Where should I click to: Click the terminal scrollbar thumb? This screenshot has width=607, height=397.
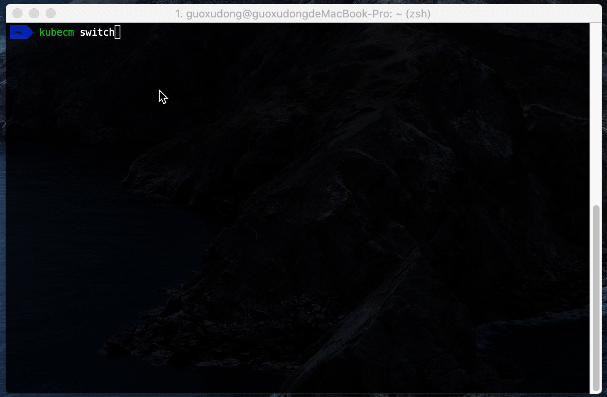pyautogui.click(x=596, y=298)
